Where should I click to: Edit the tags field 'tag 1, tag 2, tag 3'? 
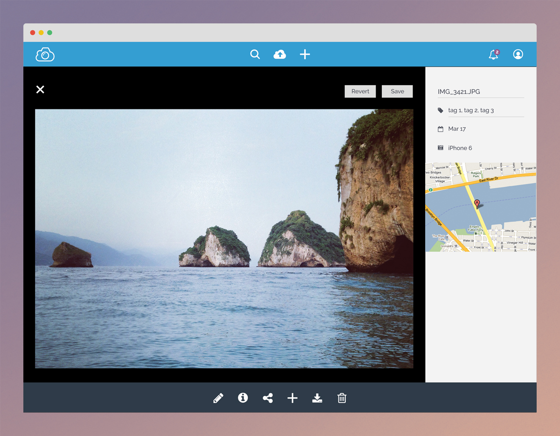[x=486, y=110]
